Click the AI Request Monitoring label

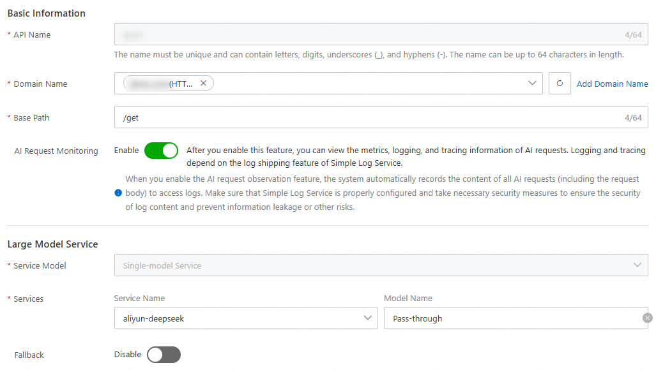pyautogui.click(x=56, y=151)
